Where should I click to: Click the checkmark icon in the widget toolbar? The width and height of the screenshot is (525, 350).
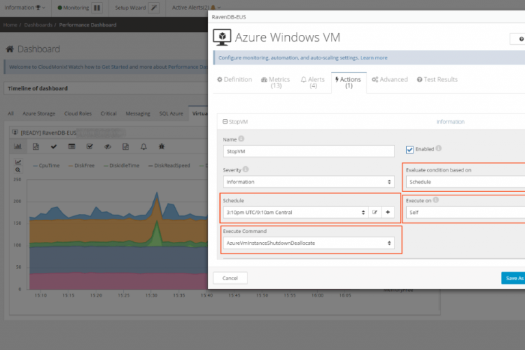click(53, 146)
